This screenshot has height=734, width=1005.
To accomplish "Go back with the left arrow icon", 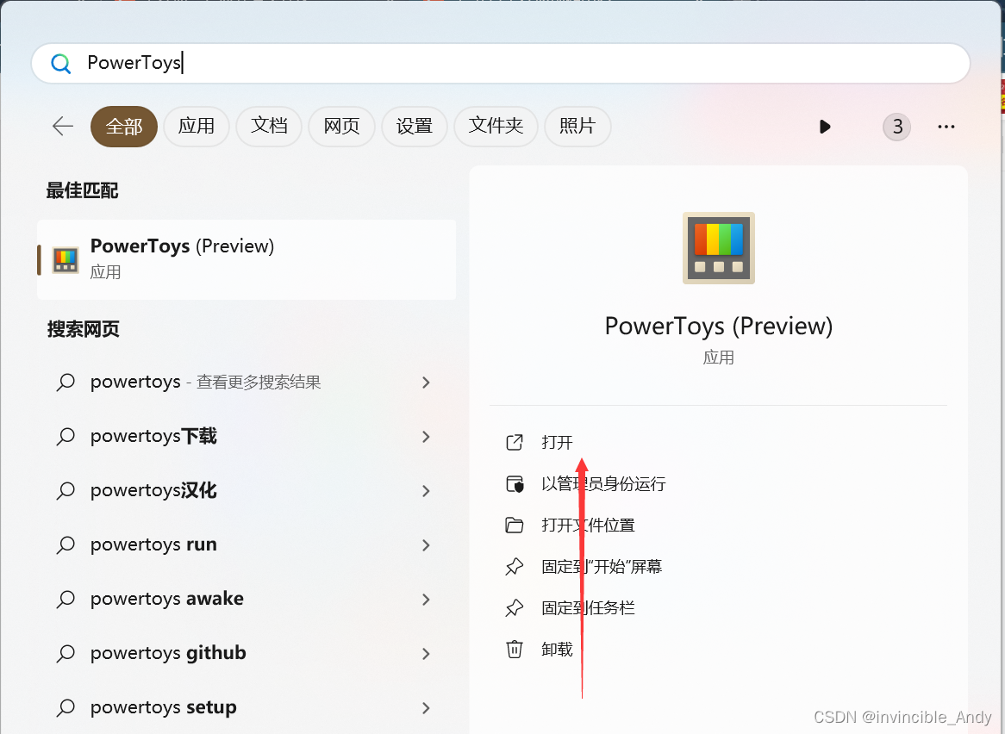I will click(x=63, y=126).
